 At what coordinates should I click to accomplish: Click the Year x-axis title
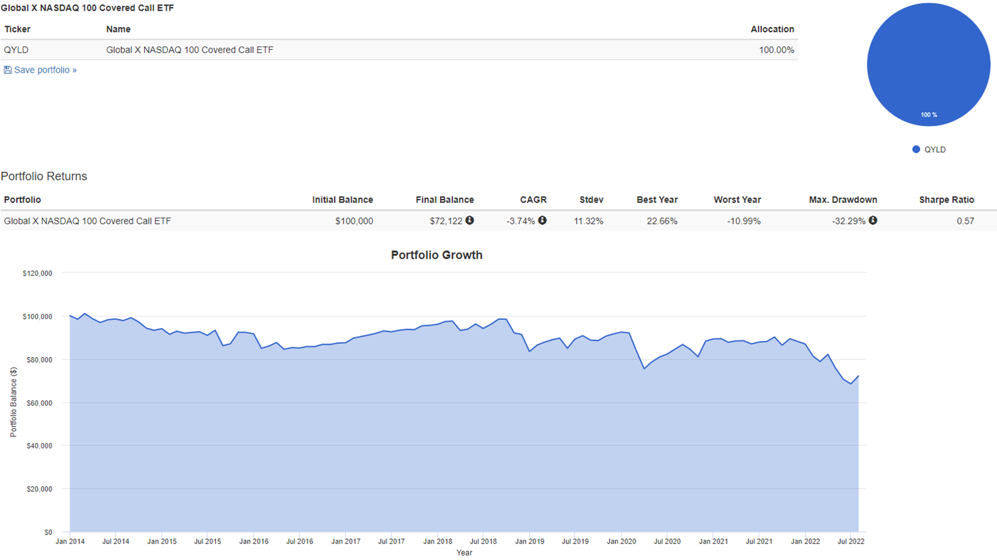[464, 553]
